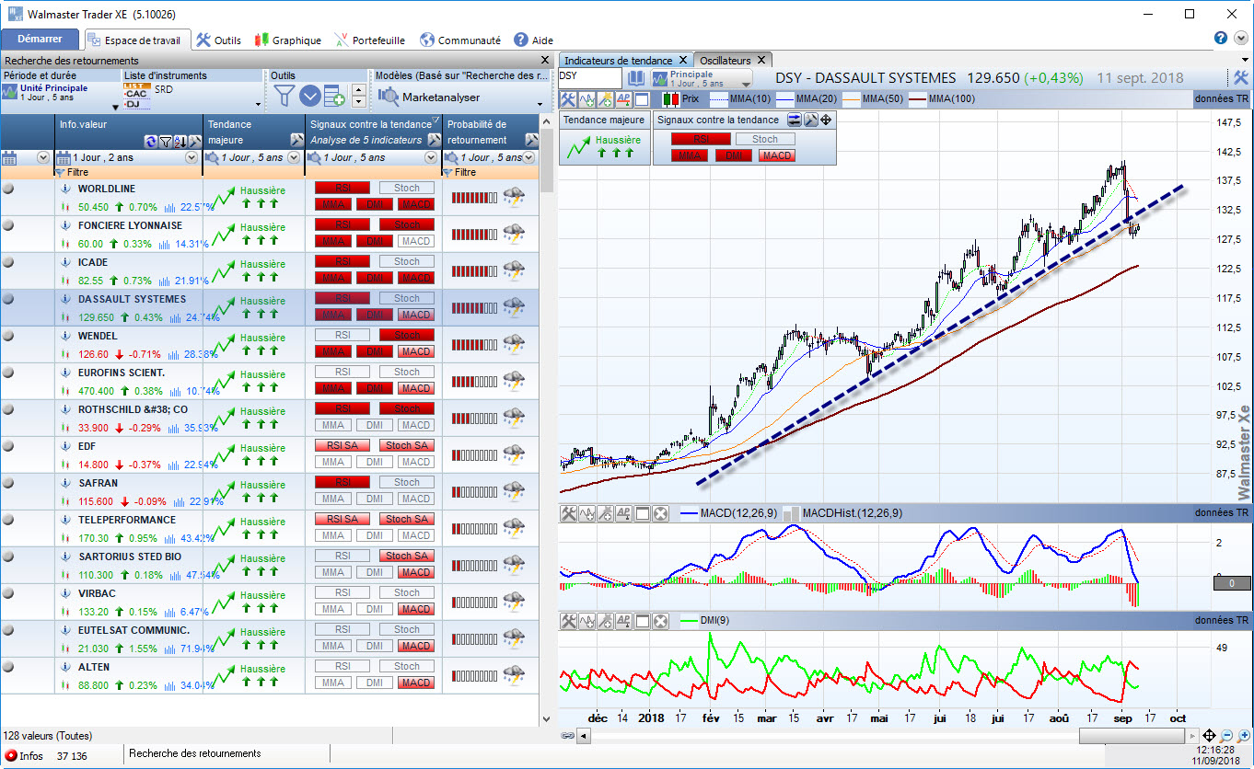Click the Démarrer button
Screen dimensions: 1254x769
(40, 39)
